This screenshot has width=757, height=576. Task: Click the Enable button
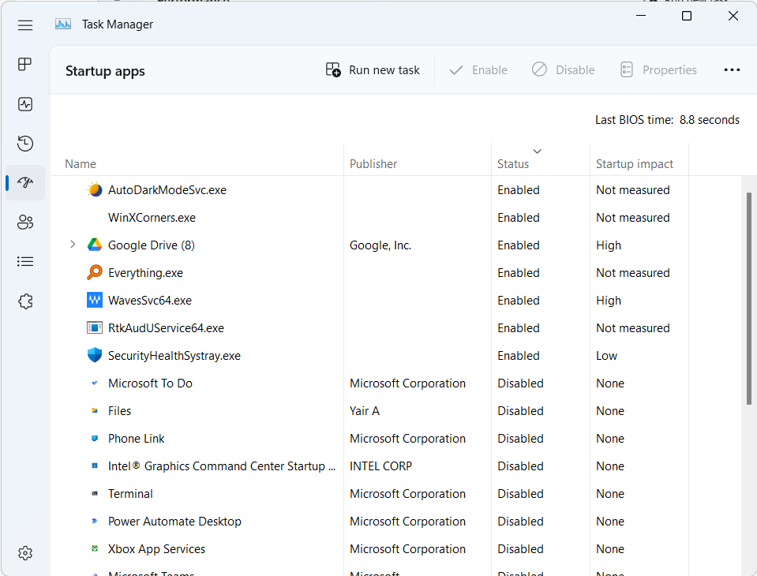(x=478, y=70)
